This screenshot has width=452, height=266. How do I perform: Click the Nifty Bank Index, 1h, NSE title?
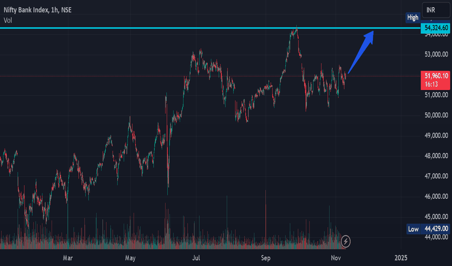click(x=37, y=10)
